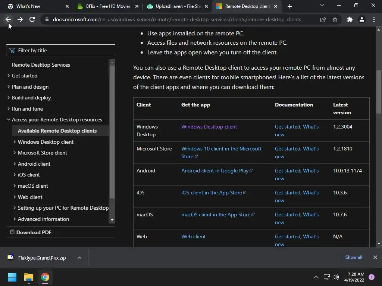This screenshot has width=382, height=286.
Task: Select the Remote Desktop clients tab
Action: [247, 6]
